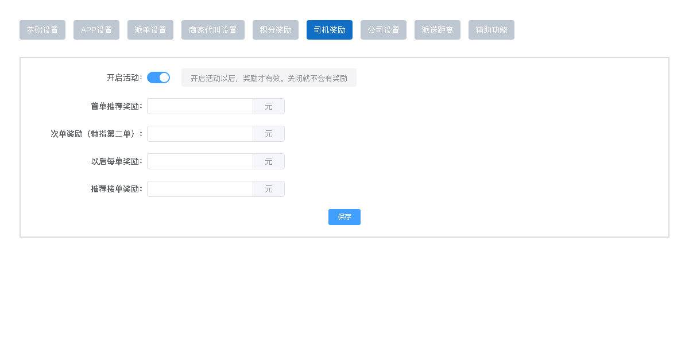Toggle off the 开启活动 switch
Image resolution: width=689 pixels, height=341 pixels.
[x=158, y=77]
